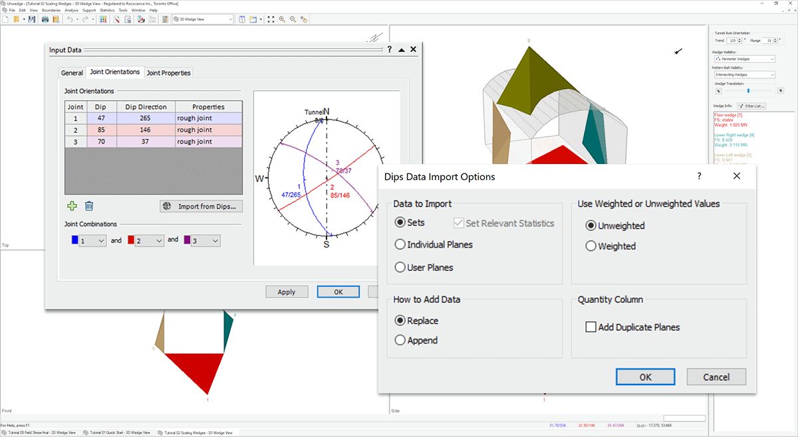The height and width of the screenshot is (437, 798).
Task: Click the trash can delete joint icon
Action: (x=89, y=207)
